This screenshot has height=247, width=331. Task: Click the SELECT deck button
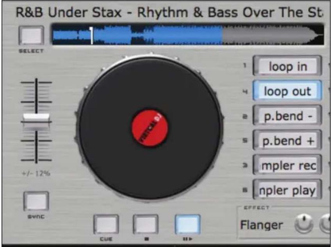tap(31, 36)
